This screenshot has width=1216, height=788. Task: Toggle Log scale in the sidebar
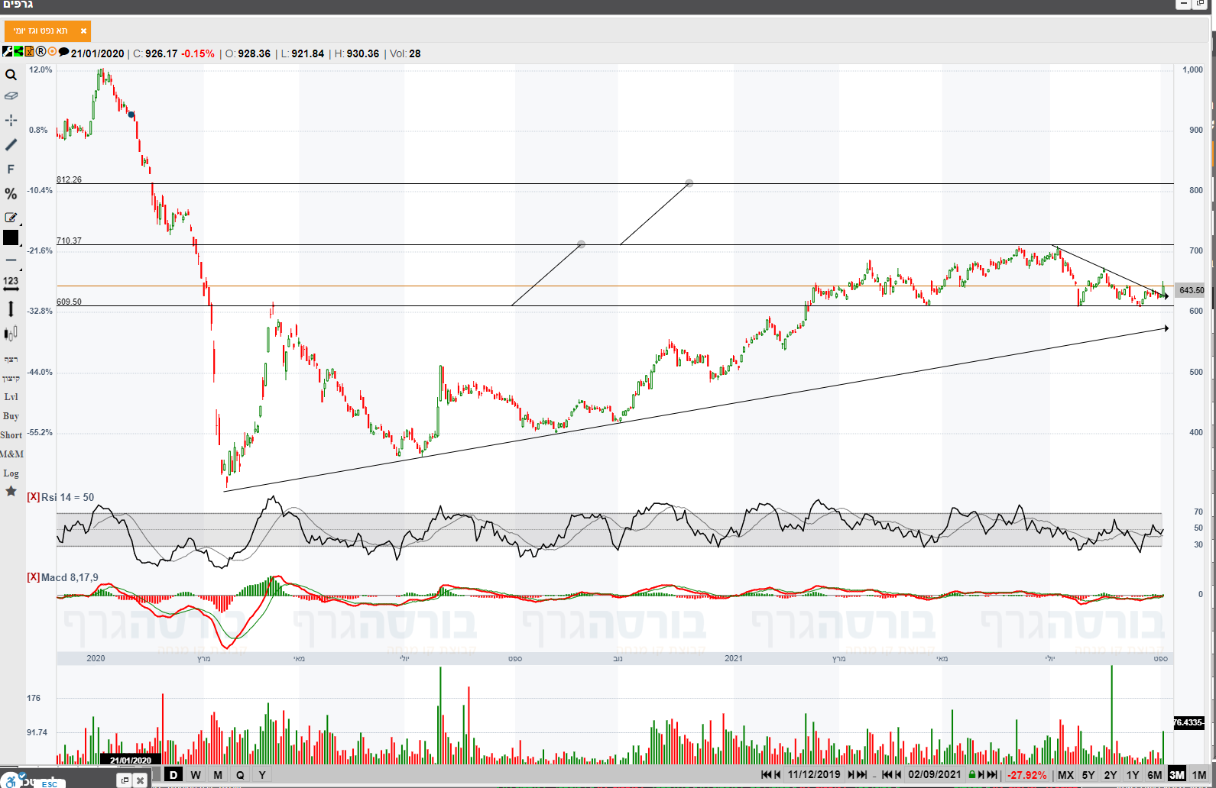point(11,473)
